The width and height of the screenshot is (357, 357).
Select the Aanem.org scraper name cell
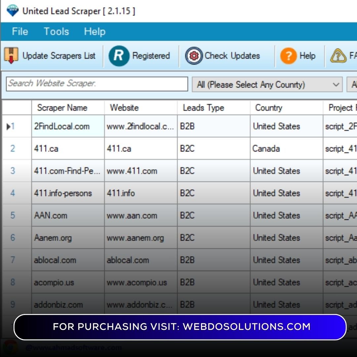68,238
